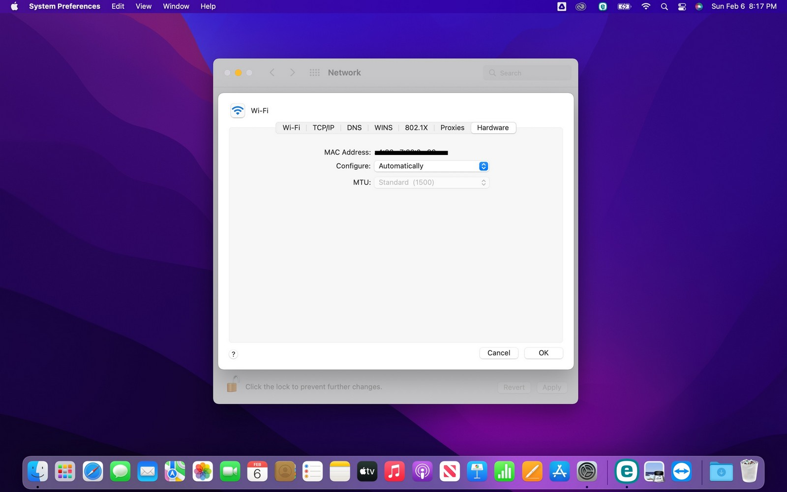This screenshot has height=492, width=787.
Task: Open the View menu
Action: pyautogui.click(x=144, y=6)
